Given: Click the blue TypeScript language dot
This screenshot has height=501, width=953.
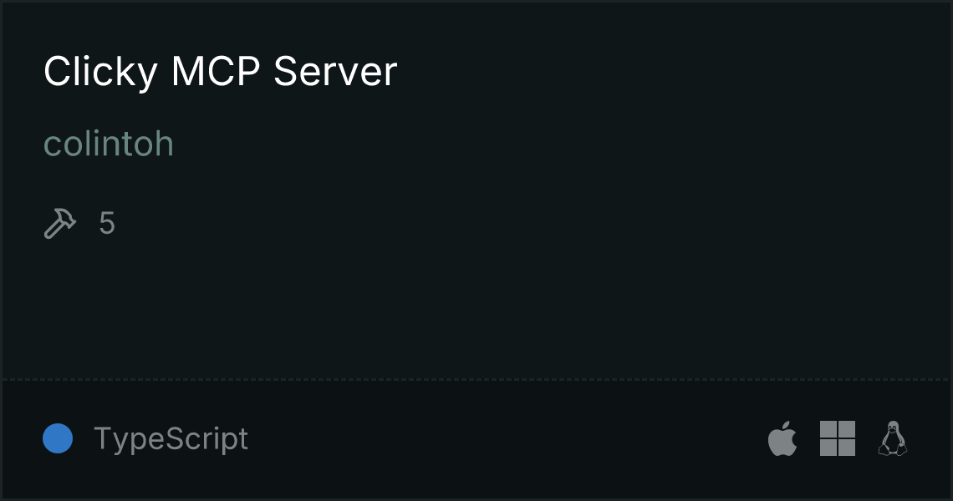Looking at the screenshot, I should tap(58, 438).
